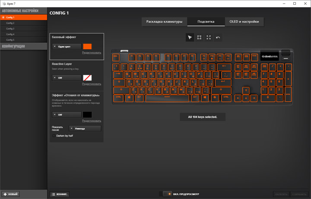Click the Reactive Layer crossed-out color swatch

coord(87,78)
